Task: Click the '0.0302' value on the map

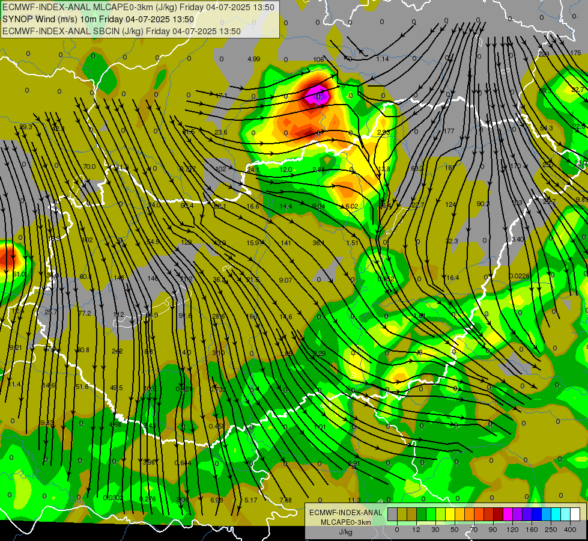Action: tap(114, 498)
